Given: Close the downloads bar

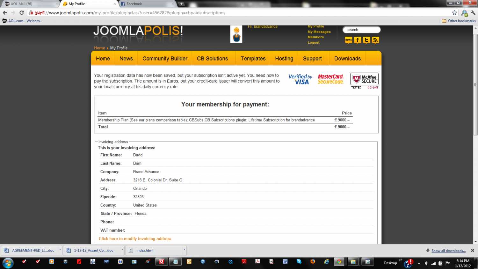Looking at the screenshot, I should [473, 251].
